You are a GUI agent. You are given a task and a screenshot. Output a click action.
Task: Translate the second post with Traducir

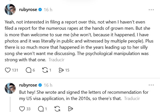coord(132,98)
